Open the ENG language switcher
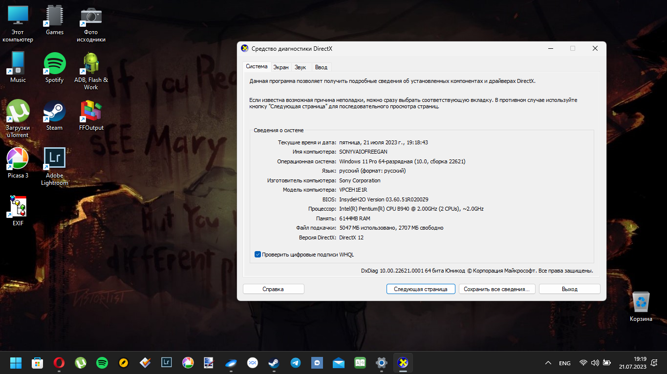The height and width of the screenshot is (374, 667). 564,363
